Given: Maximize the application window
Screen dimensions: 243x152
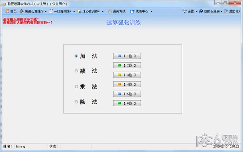Looking at the screenshot, I should (225, 3).
